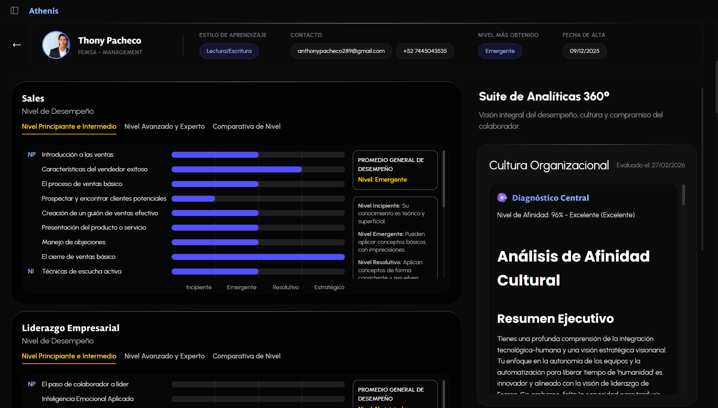The height and width of the screenshot is (408, 718).
Task: Select 'Introducción a las ventas' row label
Action: [77, 154]
